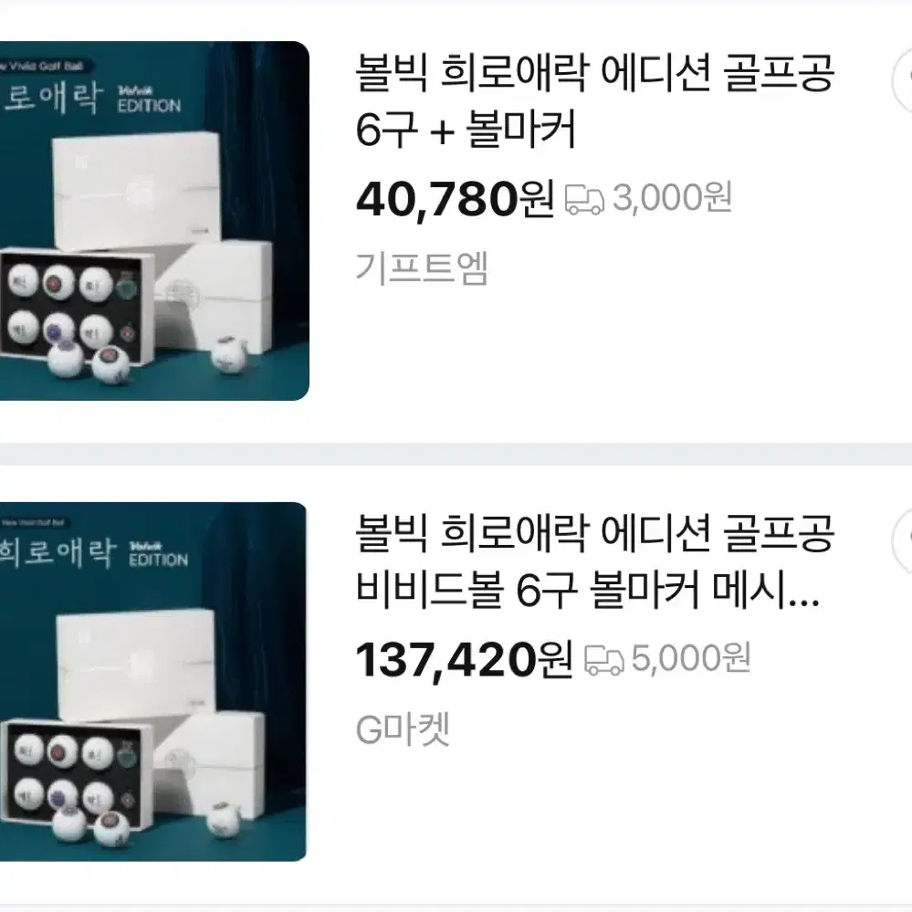
Task: Click the G마켓 seller name
Action: tap(404, 729)
